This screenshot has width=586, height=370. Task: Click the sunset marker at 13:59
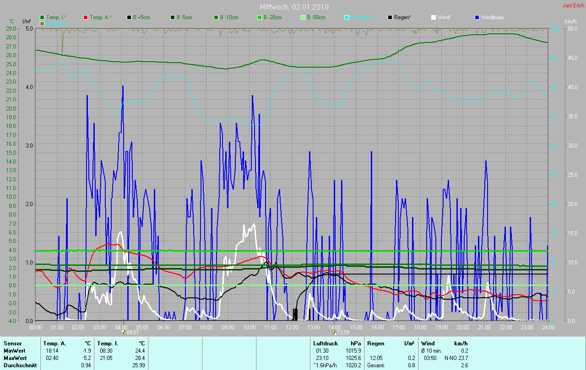click(x=334, y=332)
